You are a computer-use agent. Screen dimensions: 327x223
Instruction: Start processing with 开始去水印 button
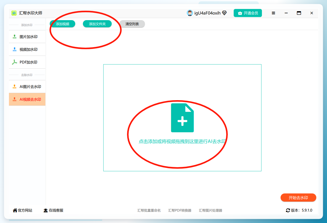298,198
